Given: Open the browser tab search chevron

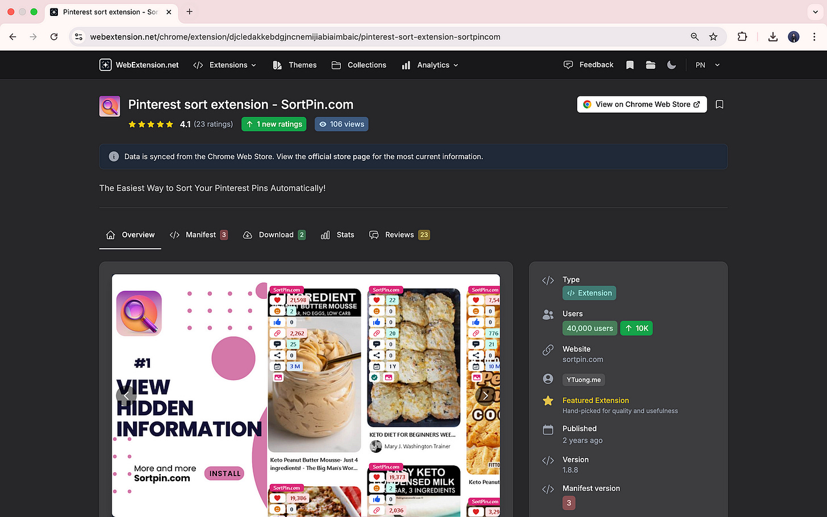Looking at the screenshot, I should coord(816,12).
